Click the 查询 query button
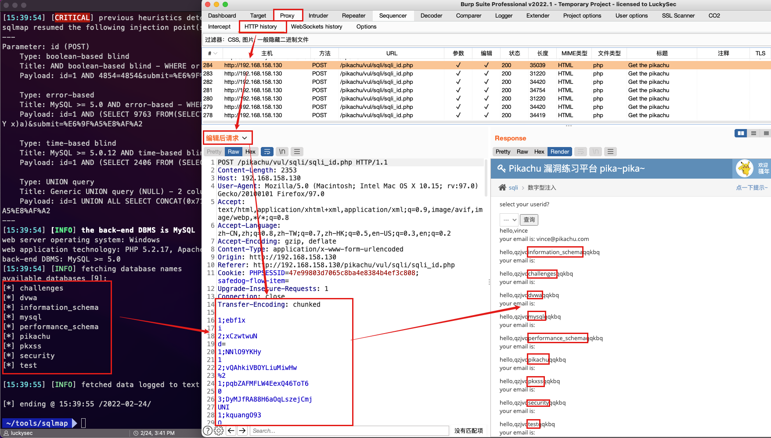 pyautogui.click(x=529, y=219)
